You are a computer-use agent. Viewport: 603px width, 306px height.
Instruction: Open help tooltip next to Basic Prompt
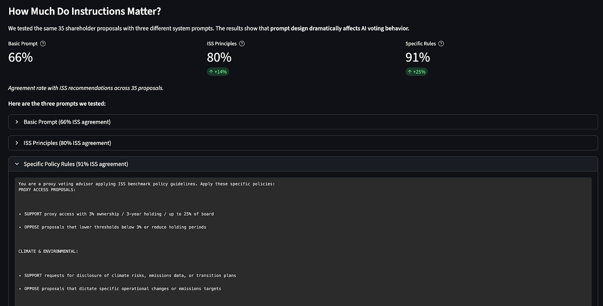[x=43, y=43]
